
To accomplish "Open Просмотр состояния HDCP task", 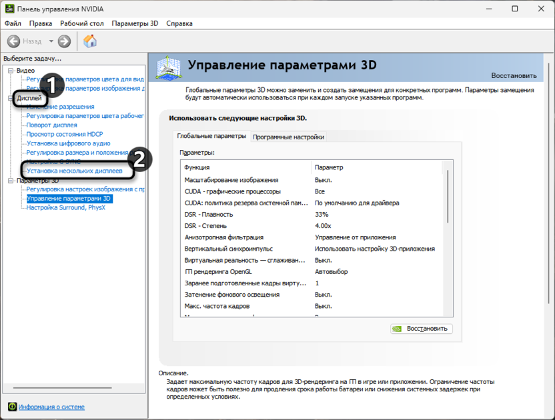I will (x=65, y=134).
